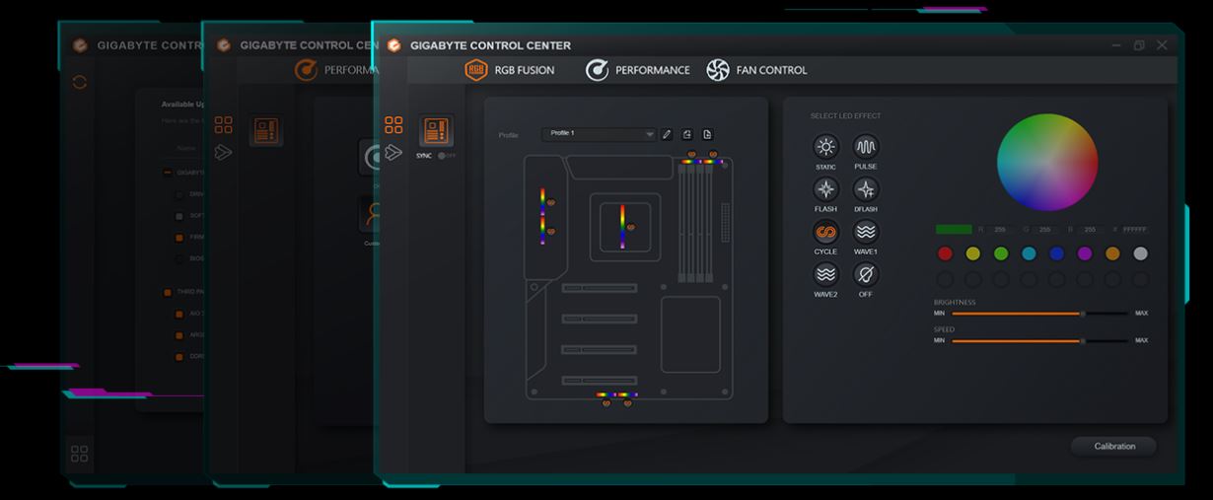Switch to the RGB Fusion tab

pos(510,70)
